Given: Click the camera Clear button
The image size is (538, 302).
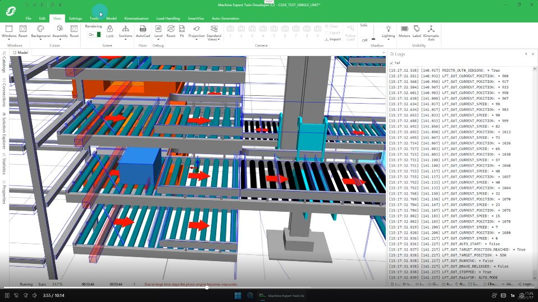Looking at the screenshot, I should tap(331, 26).
